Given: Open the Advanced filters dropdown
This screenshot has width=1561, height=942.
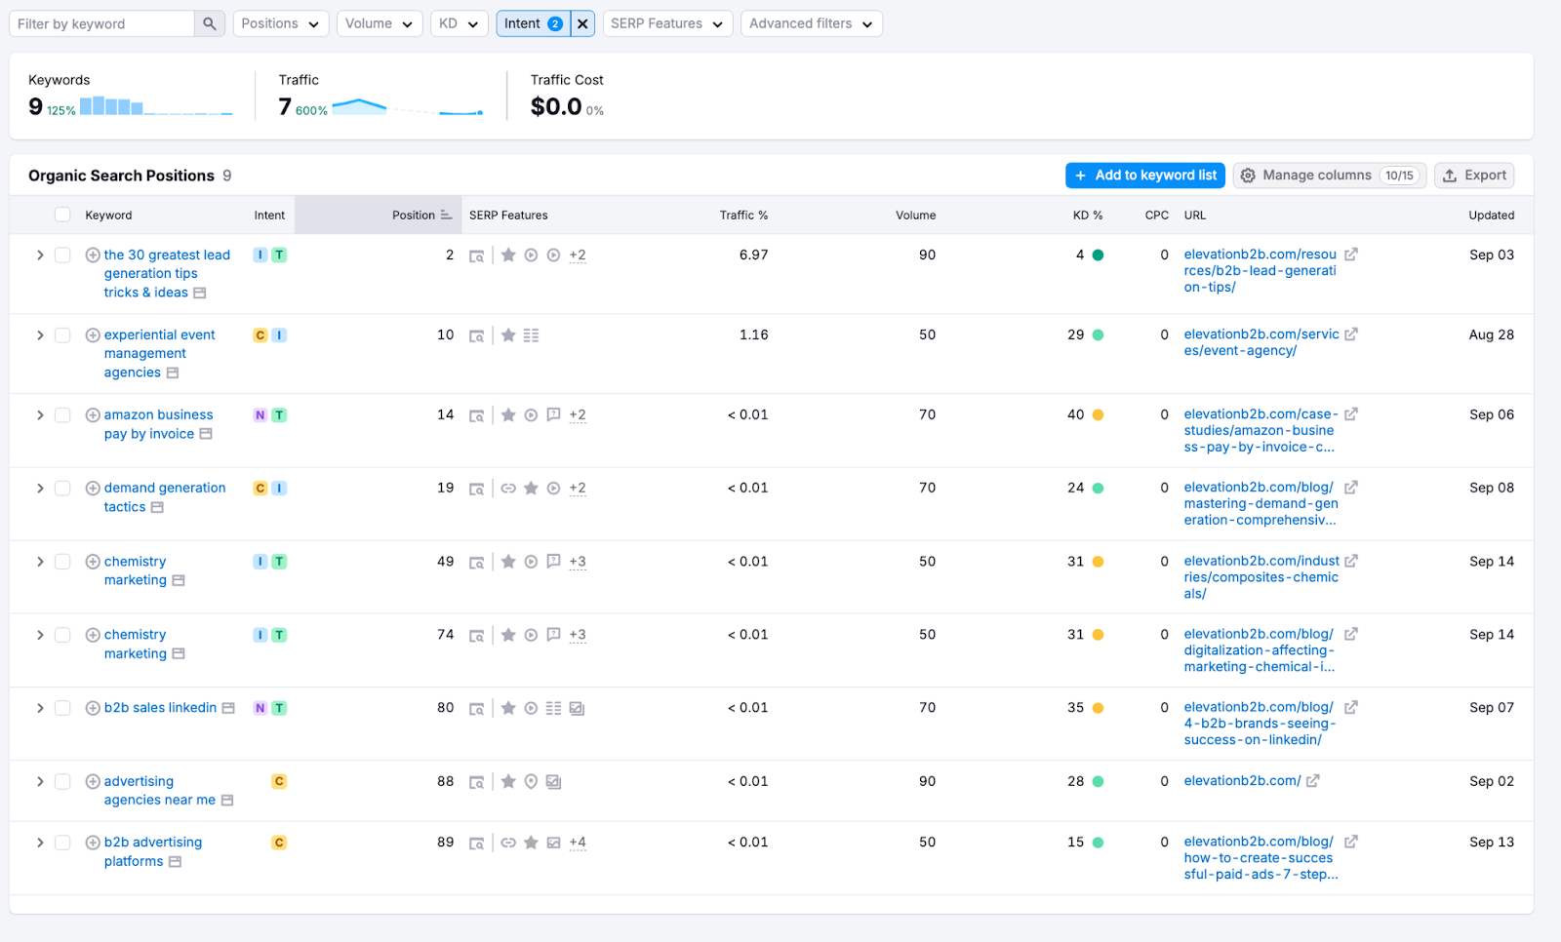Looking at the screenshot, I should click(x=812, y=23).
